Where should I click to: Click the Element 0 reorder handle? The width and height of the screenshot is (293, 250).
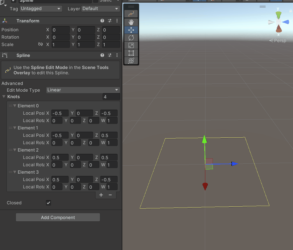point(11,106)
